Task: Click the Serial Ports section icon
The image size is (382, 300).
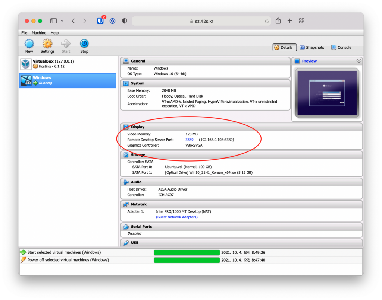Action: (126, 227)
